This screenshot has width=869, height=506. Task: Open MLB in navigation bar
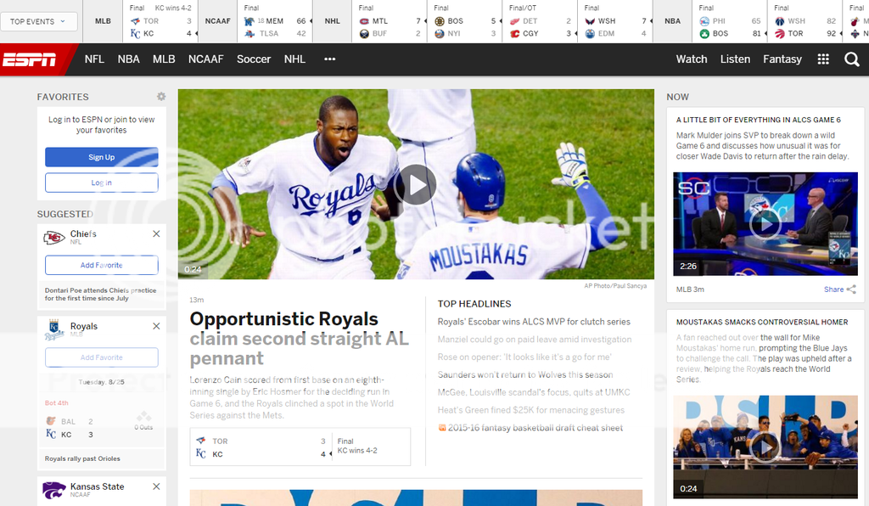(x=164, y=59)
